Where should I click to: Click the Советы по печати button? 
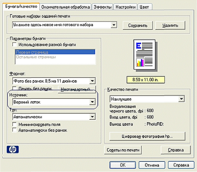click(124, 150)
